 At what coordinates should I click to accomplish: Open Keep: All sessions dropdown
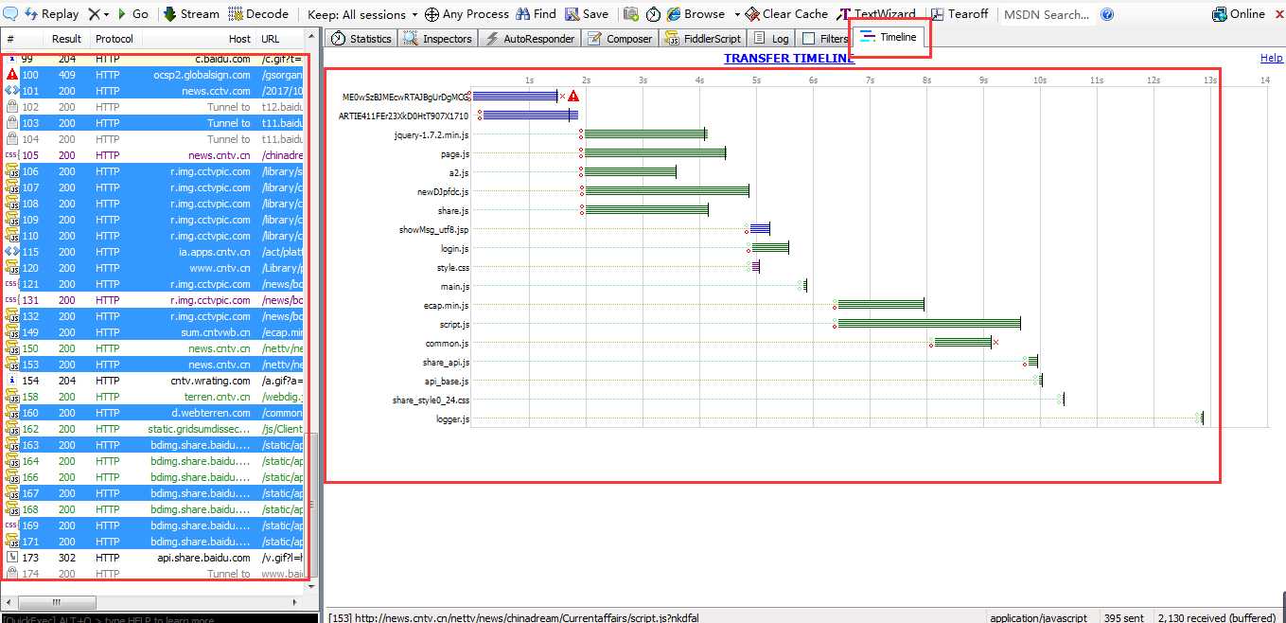362,14
